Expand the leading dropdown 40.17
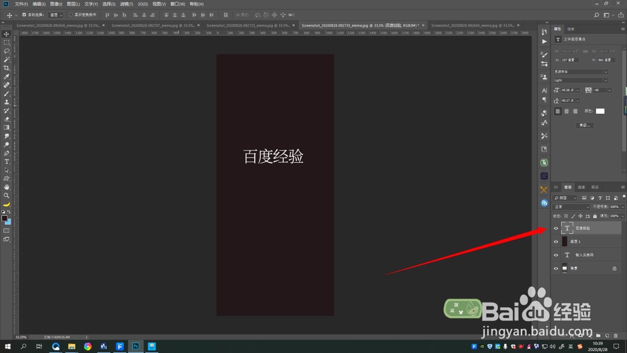This screenshot has width=627, height=353. [578, 101]
